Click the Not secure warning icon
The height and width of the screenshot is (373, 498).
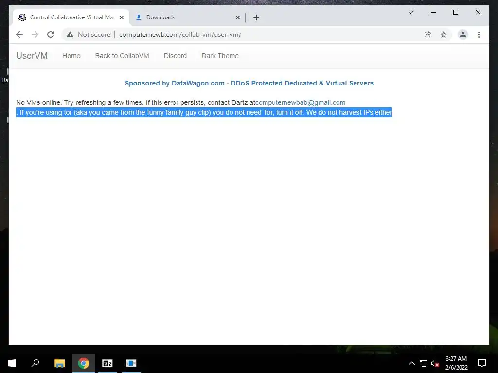click(70, 34)
